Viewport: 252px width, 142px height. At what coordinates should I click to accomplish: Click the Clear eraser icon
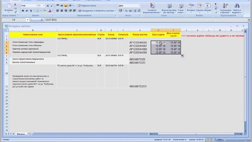pos(216,12)
